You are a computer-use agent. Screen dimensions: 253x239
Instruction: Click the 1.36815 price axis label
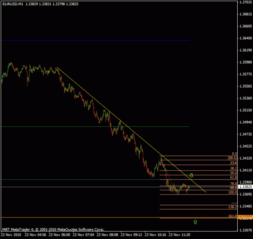pyautogui.click(x=246, y=14)
